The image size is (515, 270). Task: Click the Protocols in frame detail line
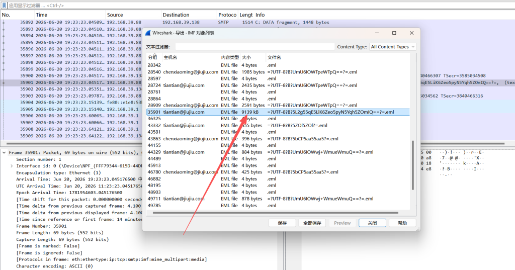(x=112, y=259)
